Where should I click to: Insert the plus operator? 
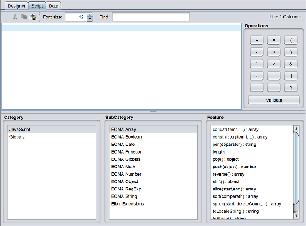coord(256,40)
